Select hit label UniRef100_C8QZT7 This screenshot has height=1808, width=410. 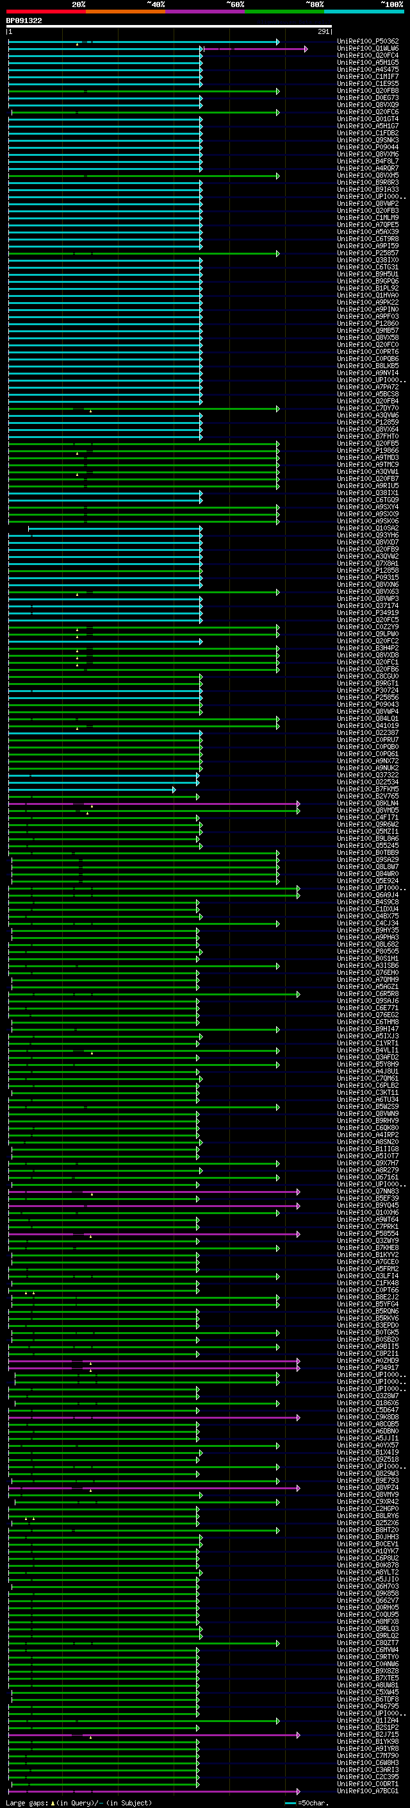coord(368,1643)
